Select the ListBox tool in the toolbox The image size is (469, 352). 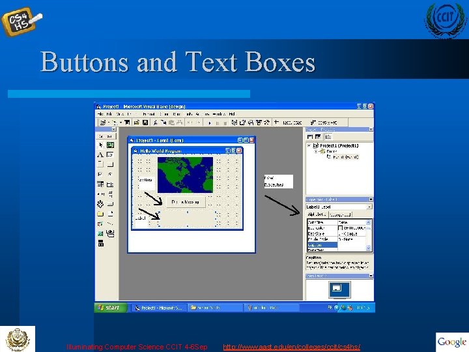click(x=110, y=184)
